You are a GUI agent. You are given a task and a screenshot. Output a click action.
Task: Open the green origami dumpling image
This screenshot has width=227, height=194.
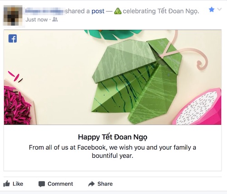tap(113, 77)
